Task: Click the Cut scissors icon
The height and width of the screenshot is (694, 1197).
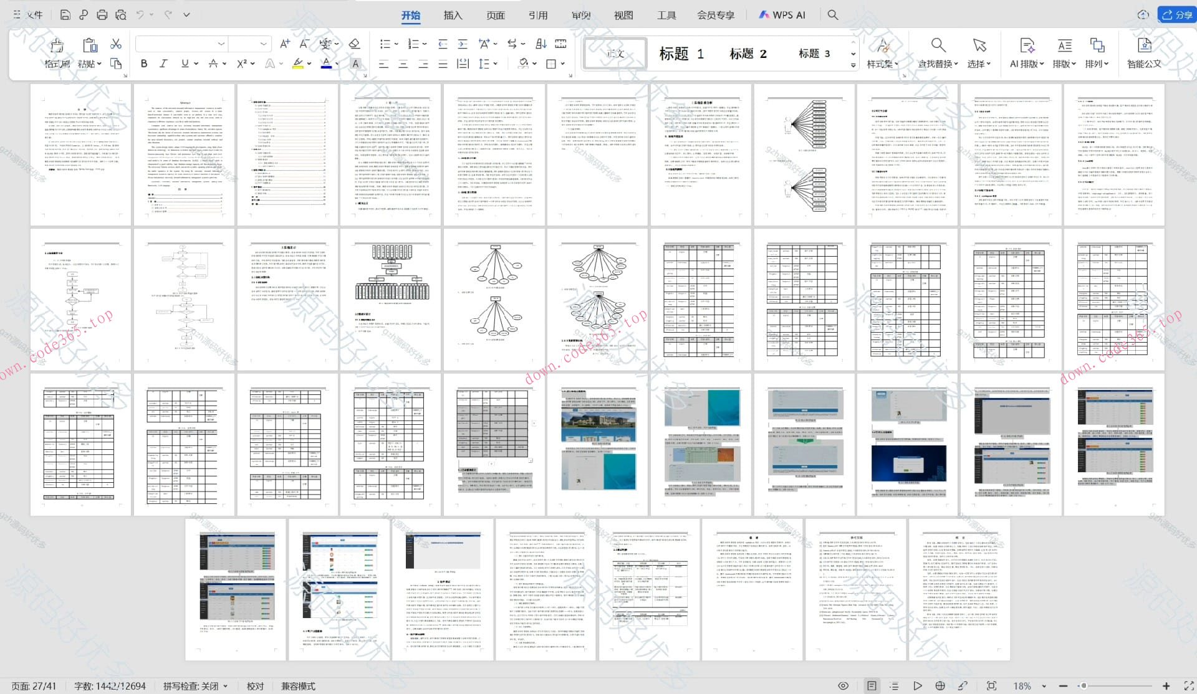Action: point(116,44)
